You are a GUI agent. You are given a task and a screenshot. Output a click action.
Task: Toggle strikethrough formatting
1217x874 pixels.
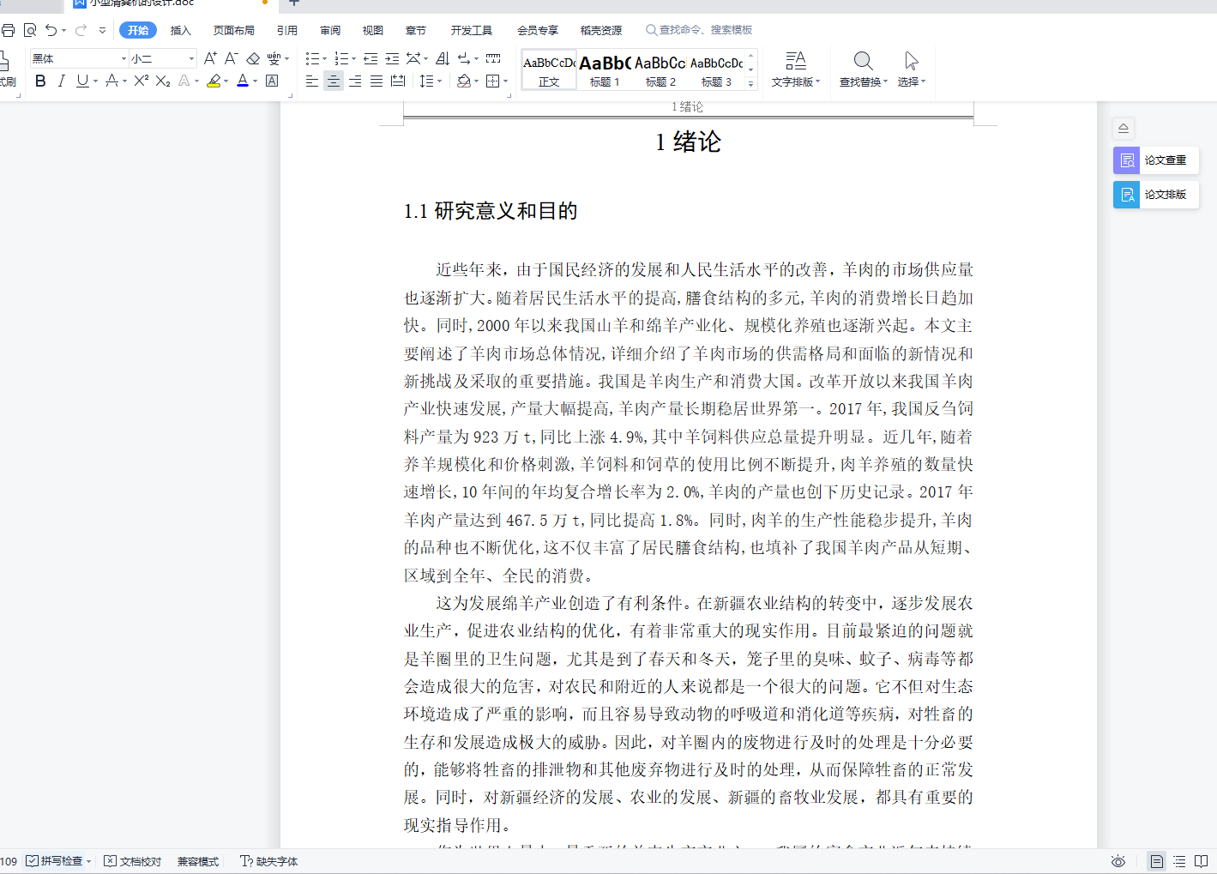coord(111,81)
